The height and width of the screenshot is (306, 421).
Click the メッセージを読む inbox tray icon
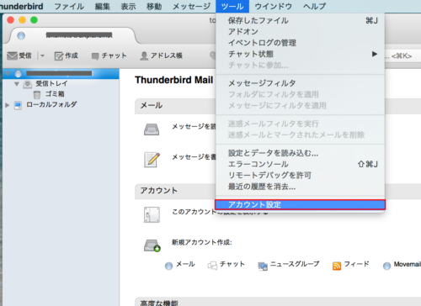click(x=152, y=129)
